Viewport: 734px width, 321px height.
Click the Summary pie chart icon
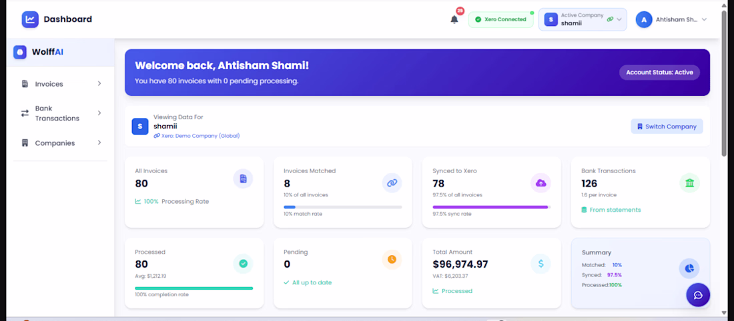[689, 268]
